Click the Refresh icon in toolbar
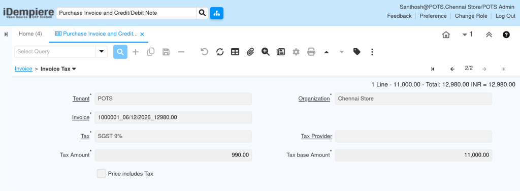520x191 pixels. pyautogui.click(x=219, y=52)
